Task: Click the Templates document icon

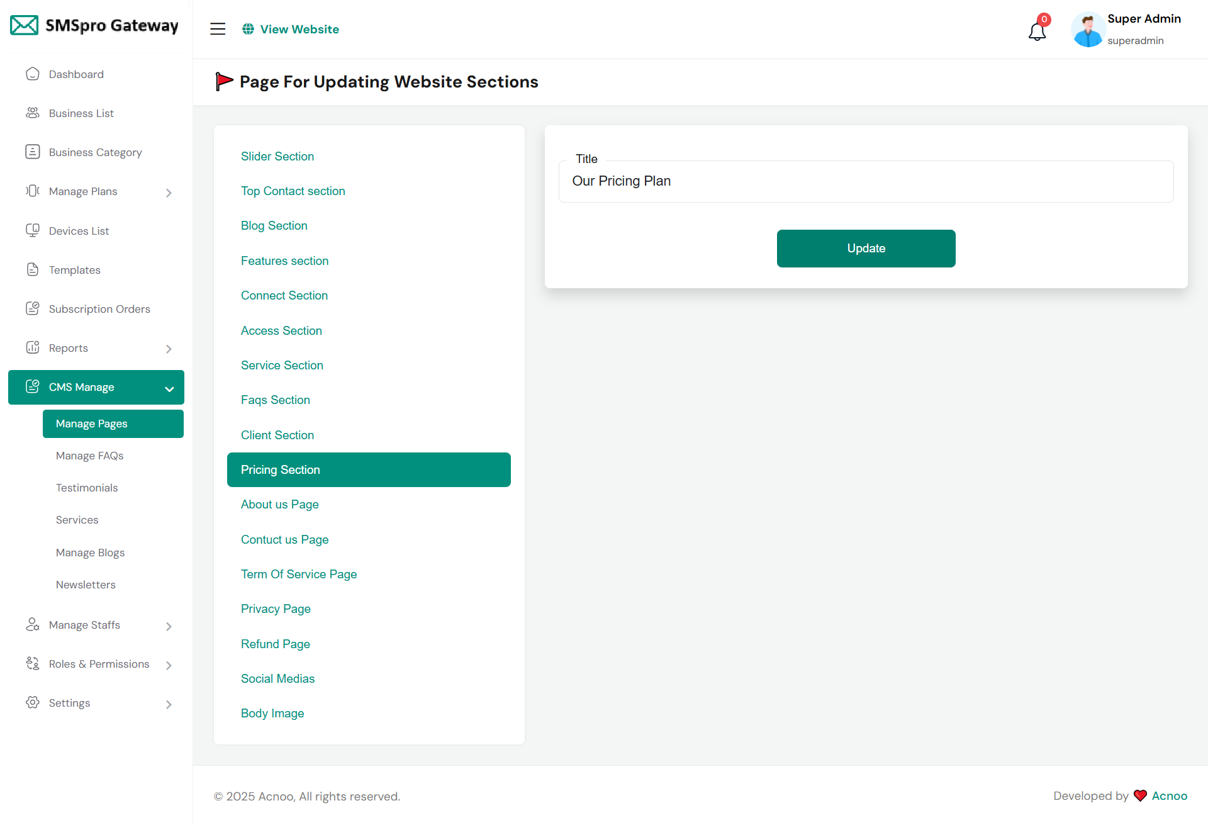Action: tap(33, 269)
